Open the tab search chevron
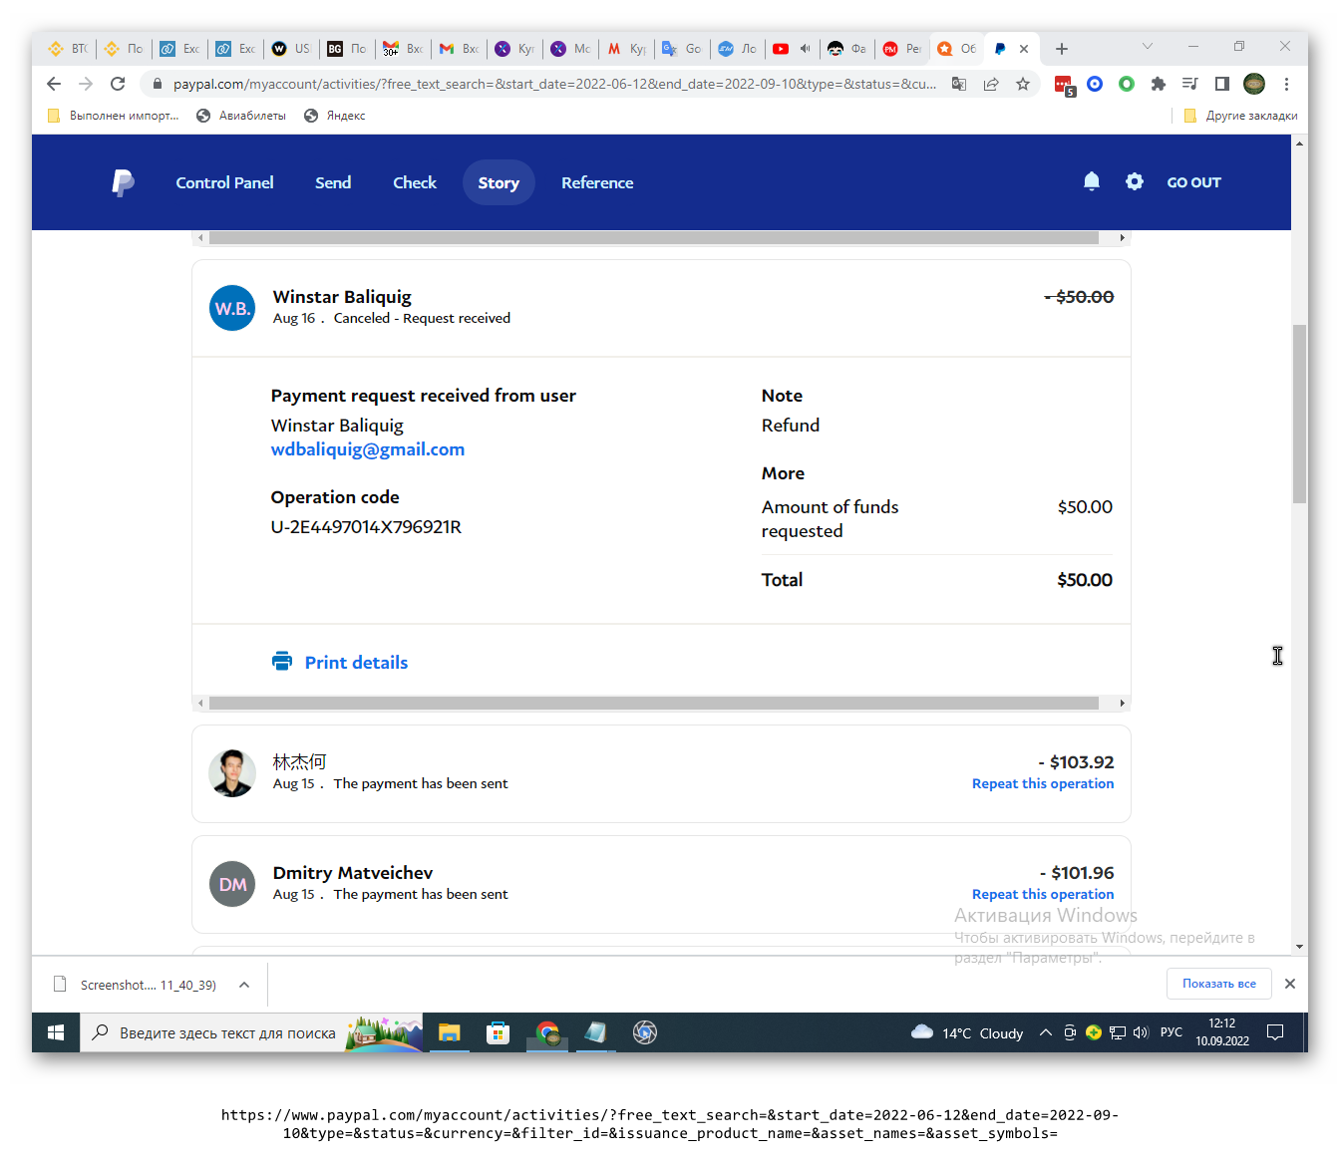The height and width of the screenshot is (1164, 1340). (1148, 46)
